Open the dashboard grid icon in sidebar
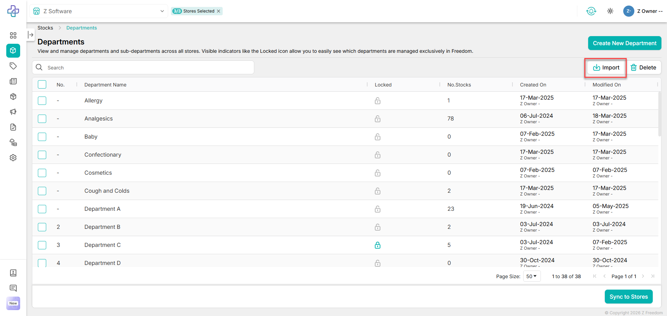Viewport: 667px width, 316px height. coord(13,35)
